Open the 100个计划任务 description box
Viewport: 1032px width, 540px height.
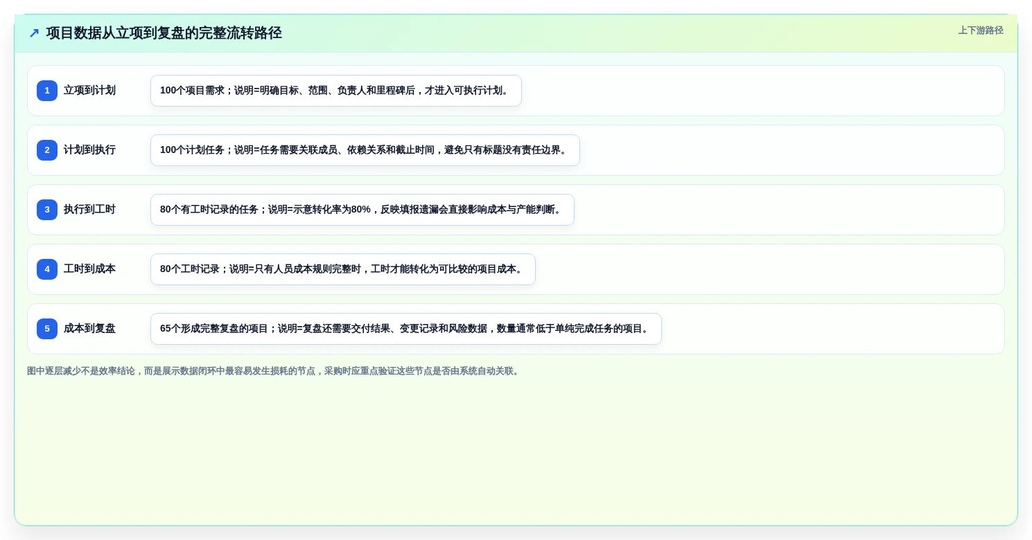(x=365, y=150)
